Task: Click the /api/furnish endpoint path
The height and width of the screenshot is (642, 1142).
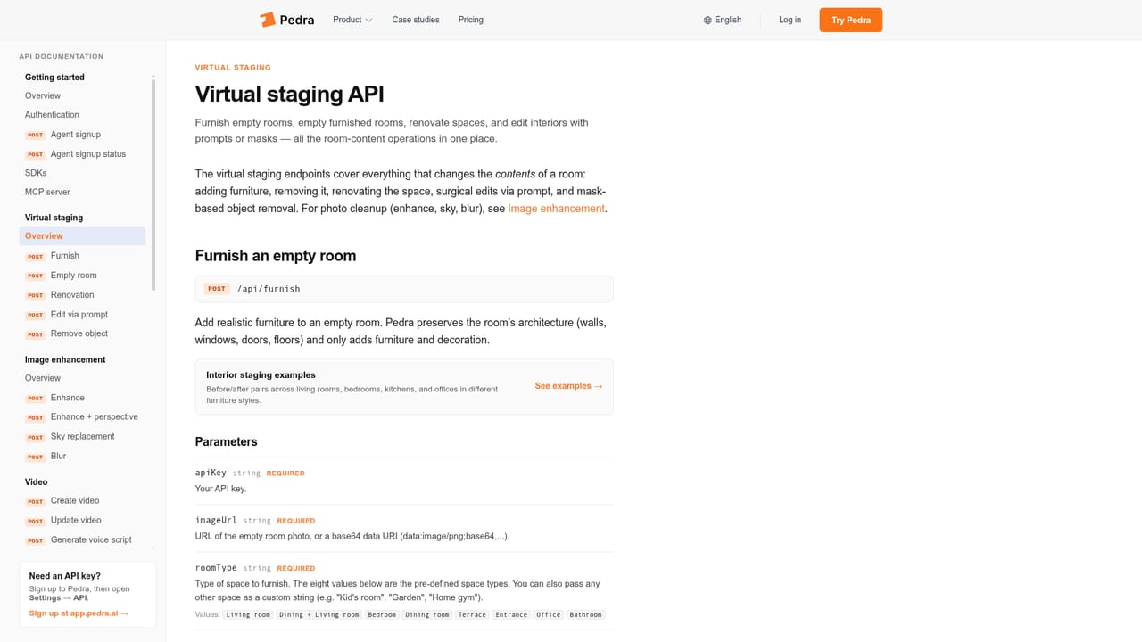Action: [269, 289]
